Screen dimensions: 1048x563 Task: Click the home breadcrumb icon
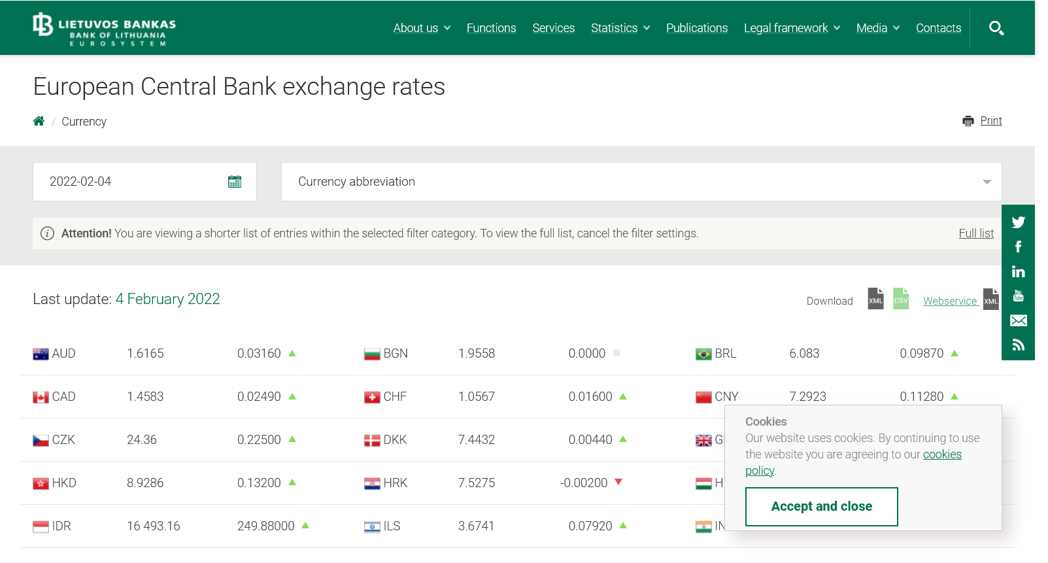[39, 121]
